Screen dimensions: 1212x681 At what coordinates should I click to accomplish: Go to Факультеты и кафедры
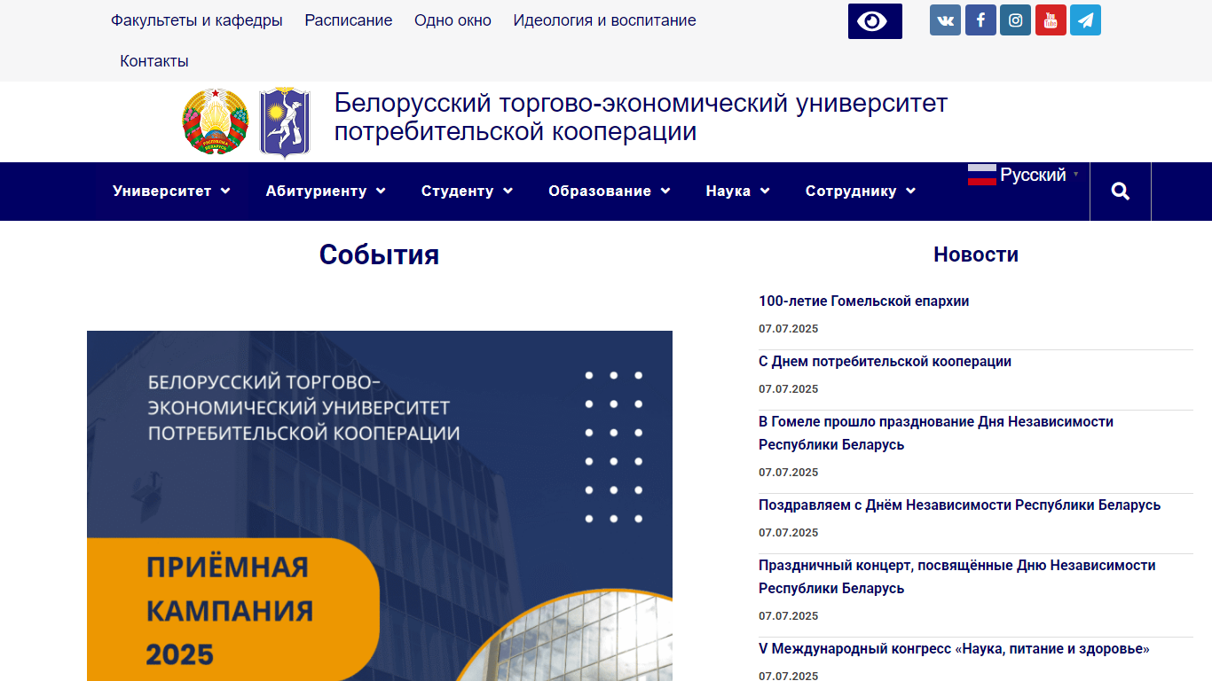click(x=197, y=20)
